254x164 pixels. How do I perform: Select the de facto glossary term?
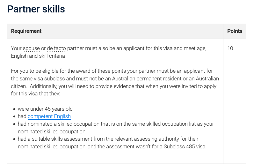click(x=56, y=48)
